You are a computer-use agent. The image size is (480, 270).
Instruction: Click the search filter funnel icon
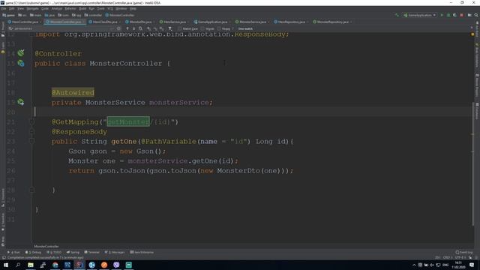(170, 28)
